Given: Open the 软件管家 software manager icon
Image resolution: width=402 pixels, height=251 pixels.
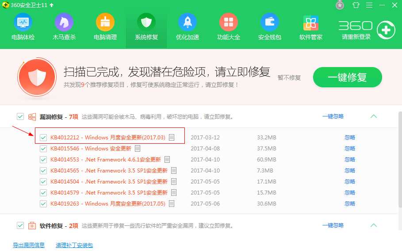Looking at the screenshot, I should pos(311,22).
